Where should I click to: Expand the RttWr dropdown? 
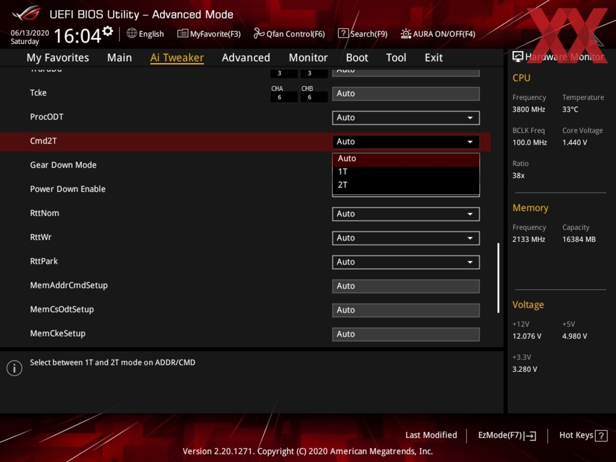tap(406, 238)
